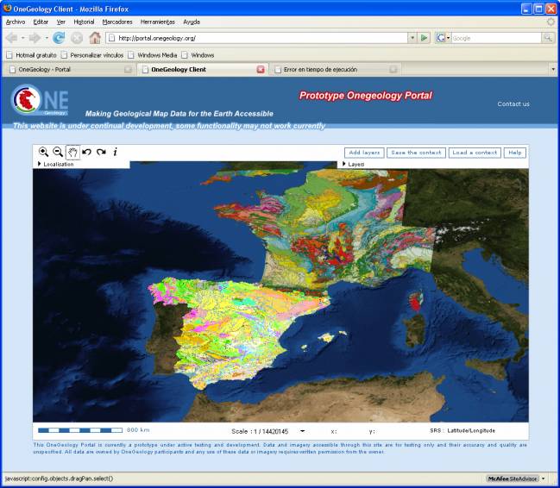Click the URL address field
Image resolution: width=560 pixels, height=488 pixels.
click(x=257, y=37)
